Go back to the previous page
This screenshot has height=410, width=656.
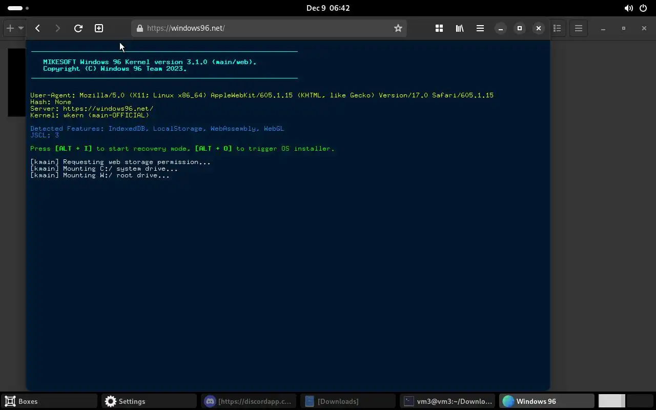tap(37, 28)
